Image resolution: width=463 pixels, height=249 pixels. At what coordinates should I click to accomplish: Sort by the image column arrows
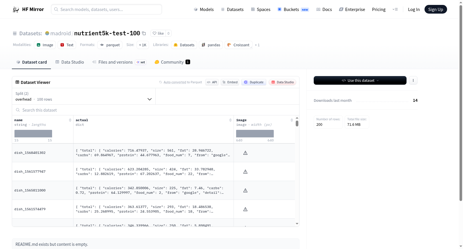pyautogui.click(x=292, y=120)
